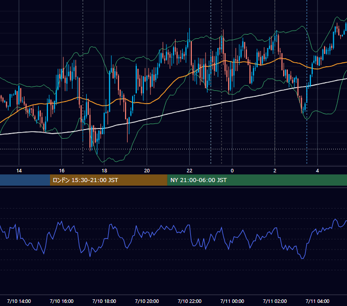Click the 0 hour axis label
Screen dimensions: 347x306
pyautogui.click(x=232, y=171)
